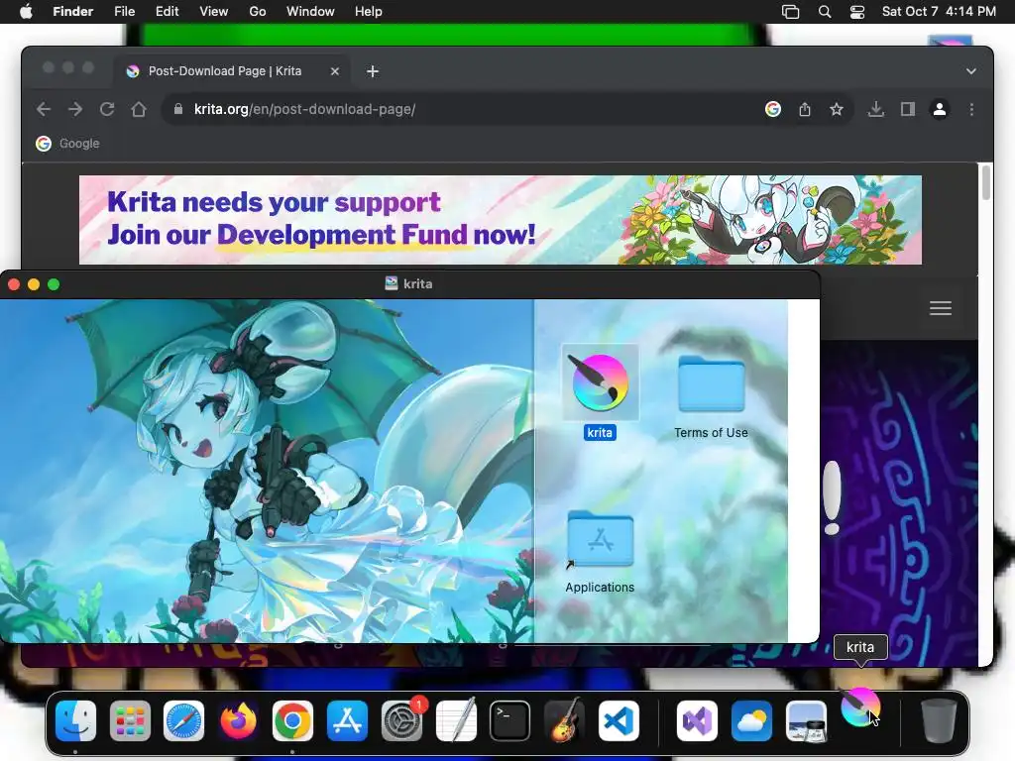The height and width of the screenshot is (761, 1015).
Task: Click the date and time in menu bar
Action: [x=939, y=12]
